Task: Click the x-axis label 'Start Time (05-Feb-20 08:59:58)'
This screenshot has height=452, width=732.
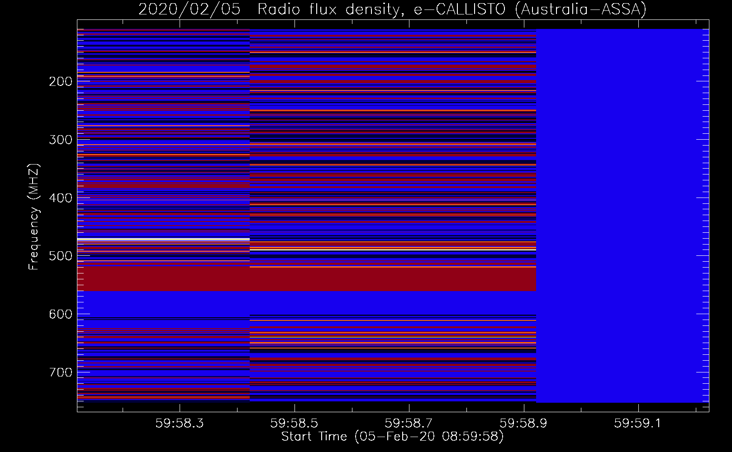Action: point(392,437)
